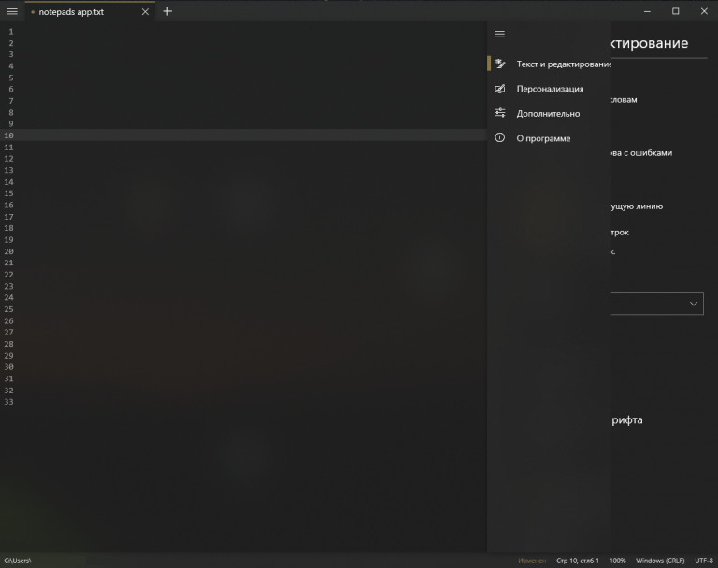
Task: Open the main hamburger menu in the title bar
Action: coord(12,11)
